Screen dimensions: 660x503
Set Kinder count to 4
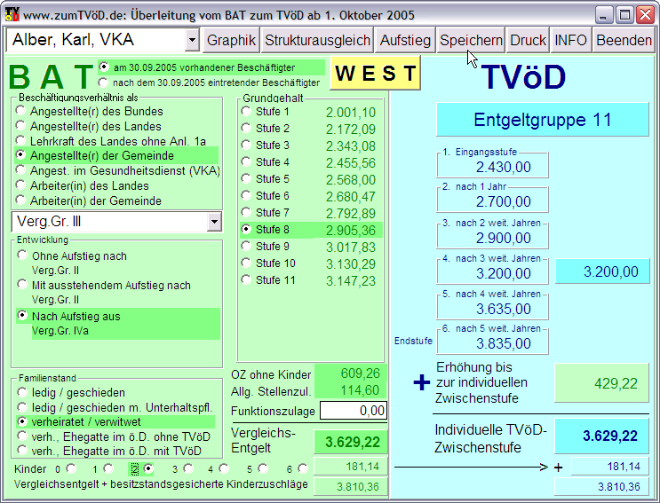pos(221,468)
